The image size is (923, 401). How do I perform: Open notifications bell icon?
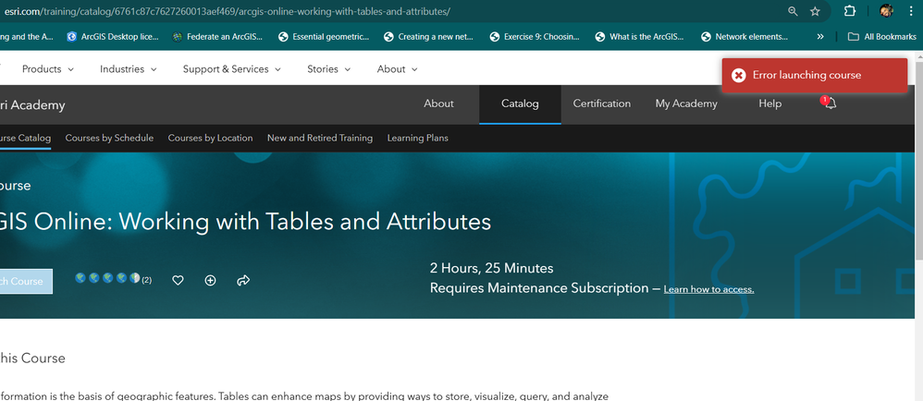tap(830, 103)
